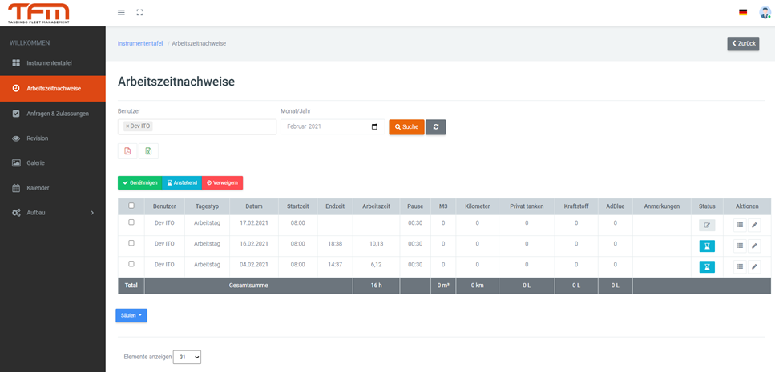The image size is (775, 372).
Task: Click the Kilometer column header
Action: click(x=478, y=206)
